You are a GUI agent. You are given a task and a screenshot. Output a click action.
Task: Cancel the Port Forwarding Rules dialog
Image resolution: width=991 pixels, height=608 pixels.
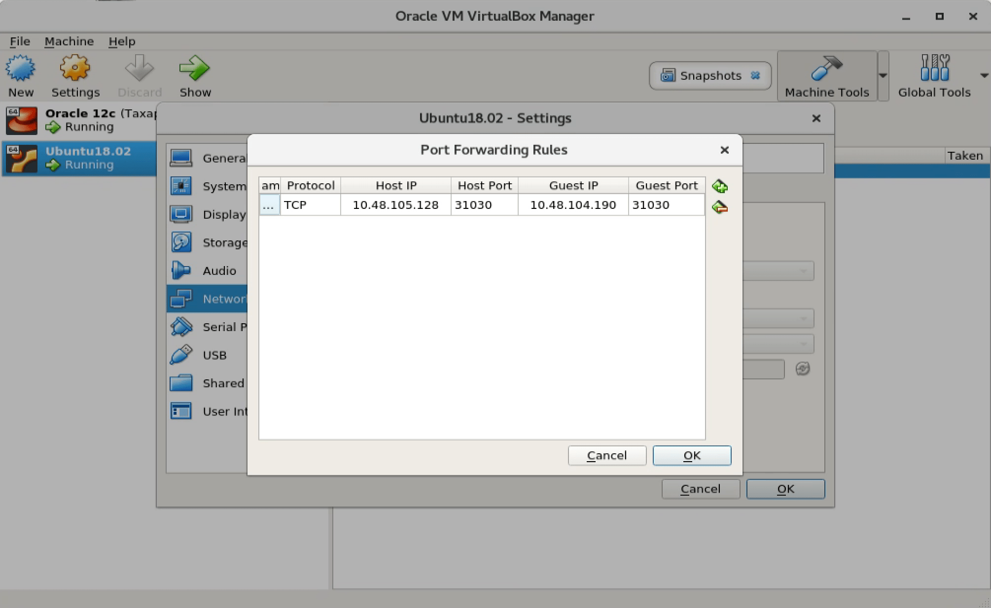click(607, 455)
